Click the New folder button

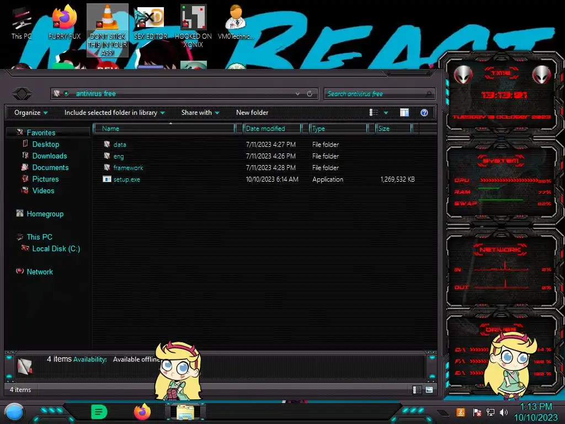pos(252,113)
